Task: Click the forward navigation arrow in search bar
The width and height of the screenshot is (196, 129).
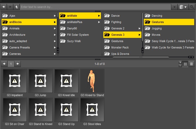Action: coord(10,7)
